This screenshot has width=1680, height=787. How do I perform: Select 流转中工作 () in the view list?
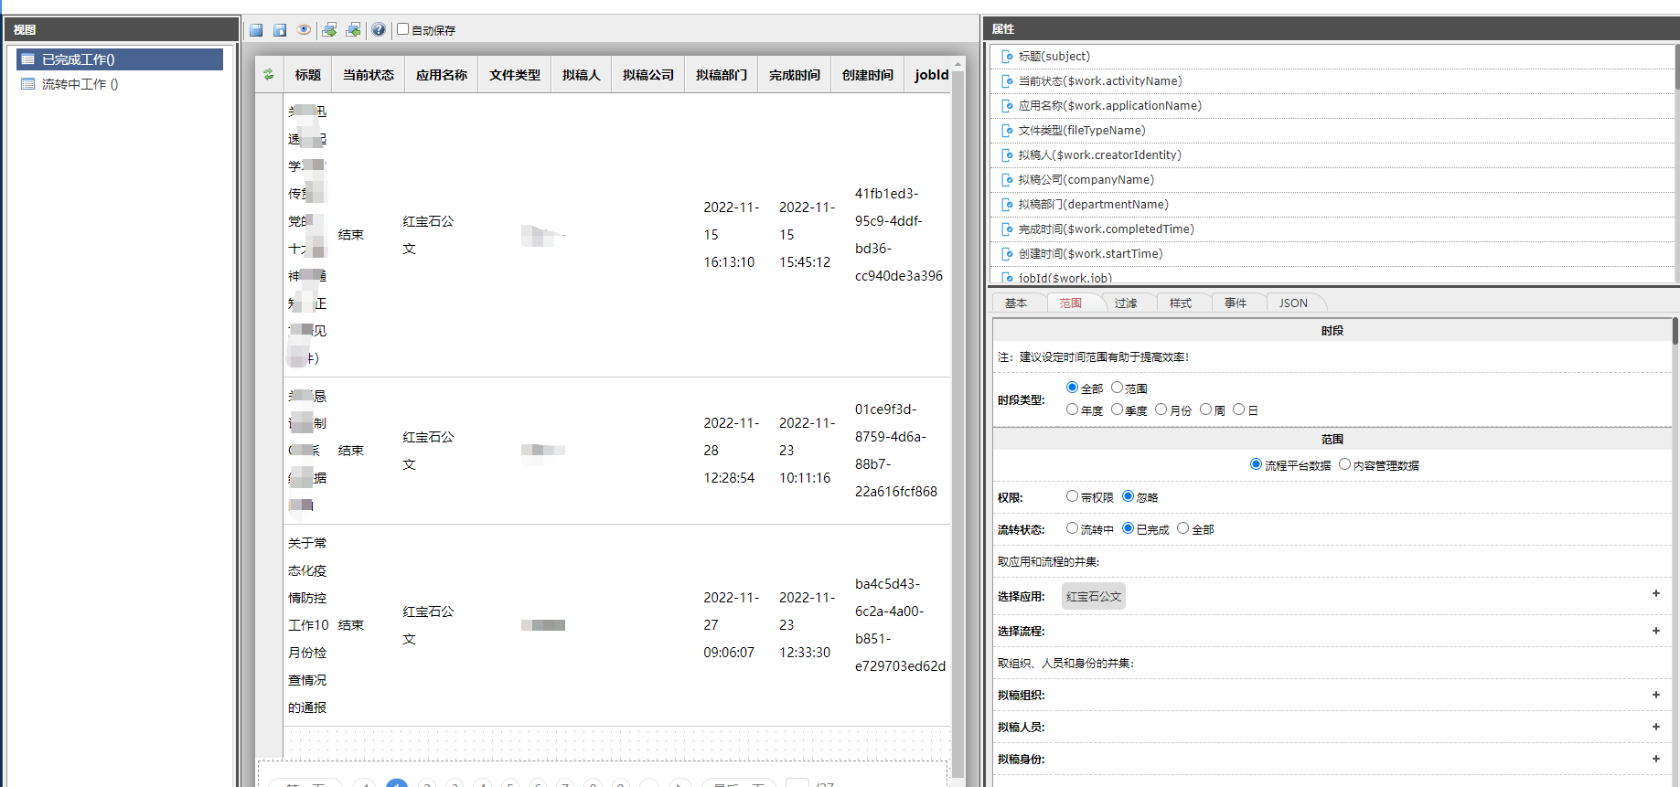pyautogui.click(x=120, y=84)
